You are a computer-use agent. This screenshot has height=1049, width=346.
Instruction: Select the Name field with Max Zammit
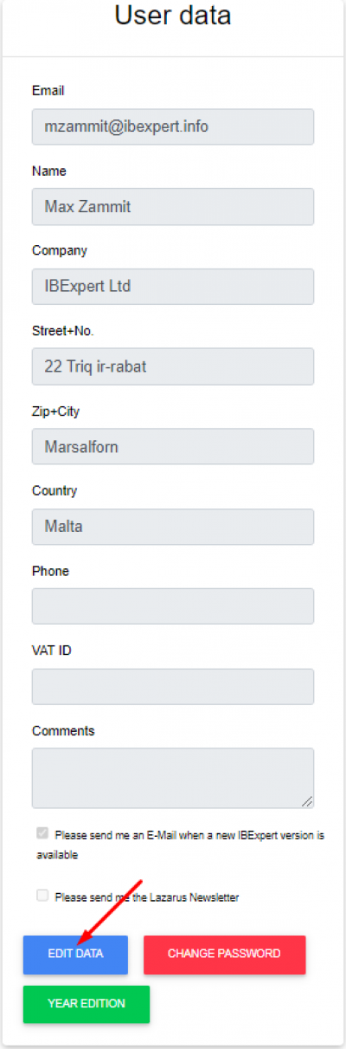[x=173, y=207]
